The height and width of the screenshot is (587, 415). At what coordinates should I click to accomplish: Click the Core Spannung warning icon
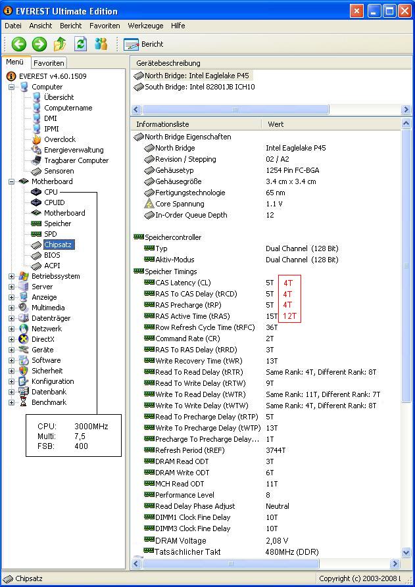[149, 204]
